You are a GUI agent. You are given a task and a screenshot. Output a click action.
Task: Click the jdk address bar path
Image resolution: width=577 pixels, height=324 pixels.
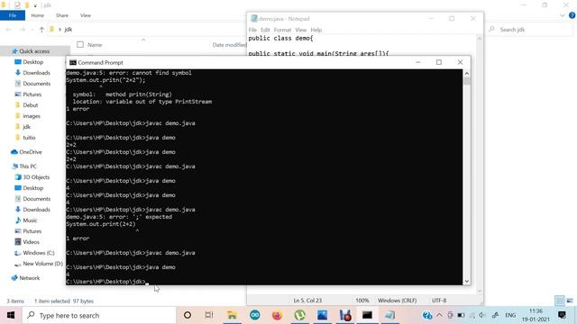(69, 30)
